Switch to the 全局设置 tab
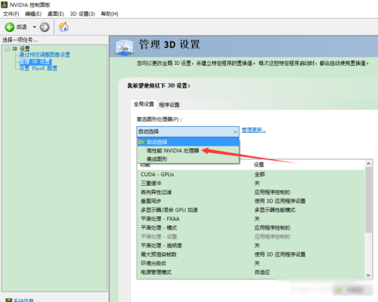 (x=144, y=104)
